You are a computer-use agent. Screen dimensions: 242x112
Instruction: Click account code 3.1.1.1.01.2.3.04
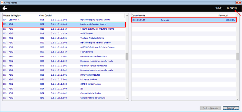[x=59, y=89]
